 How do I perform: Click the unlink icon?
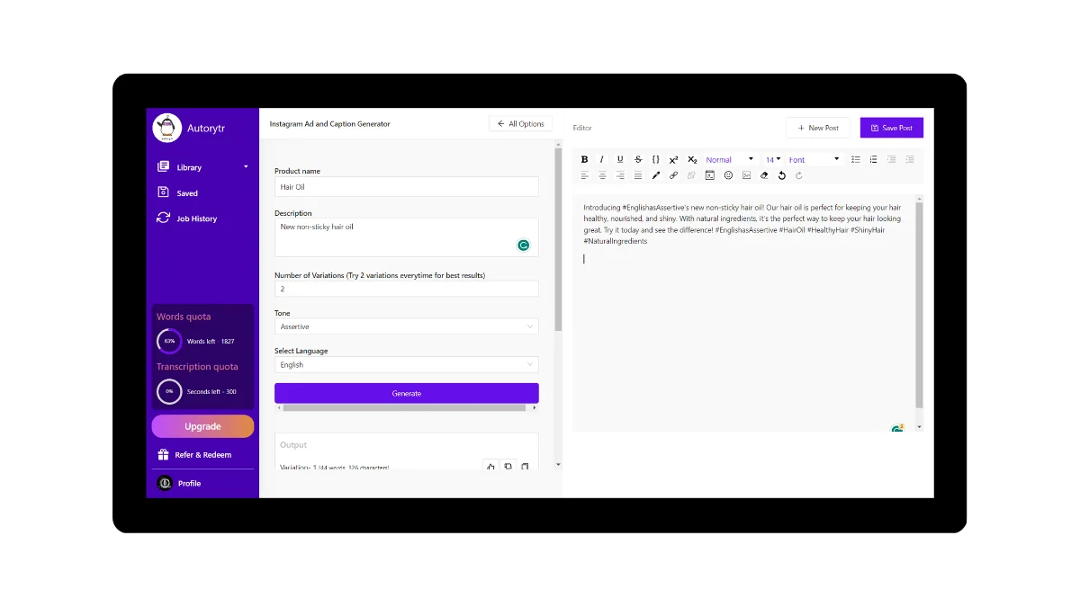[691, 175]
